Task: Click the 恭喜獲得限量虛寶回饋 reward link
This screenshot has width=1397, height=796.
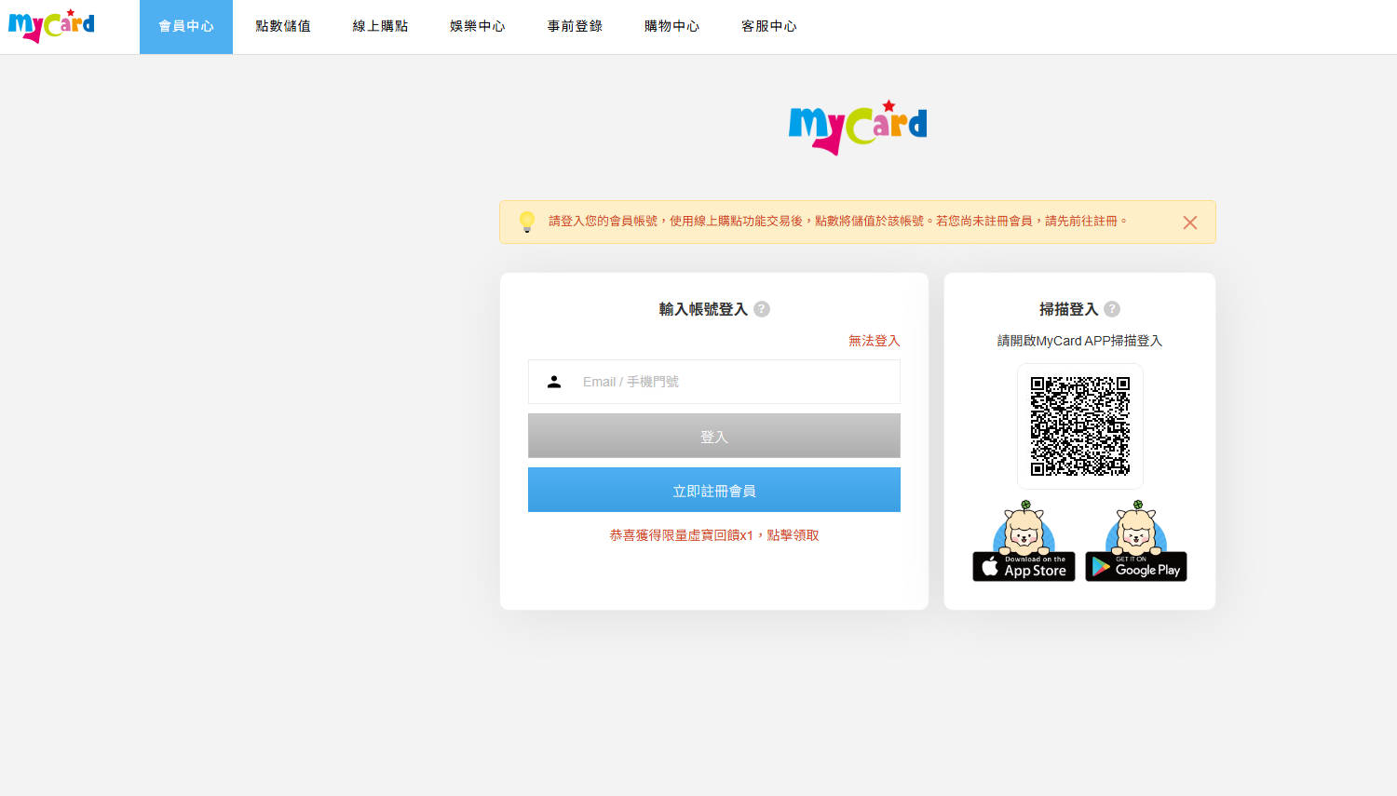Action: pos(713,535)
